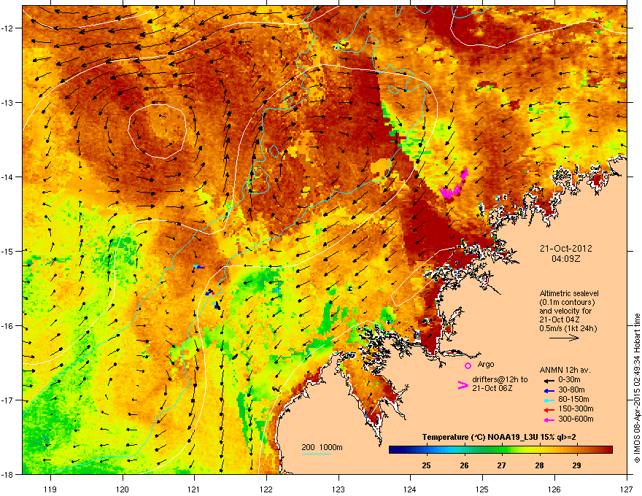642x496 pixels.
Task: Click the 'drifters@12h to' legend label
Action: click(500, 380)
